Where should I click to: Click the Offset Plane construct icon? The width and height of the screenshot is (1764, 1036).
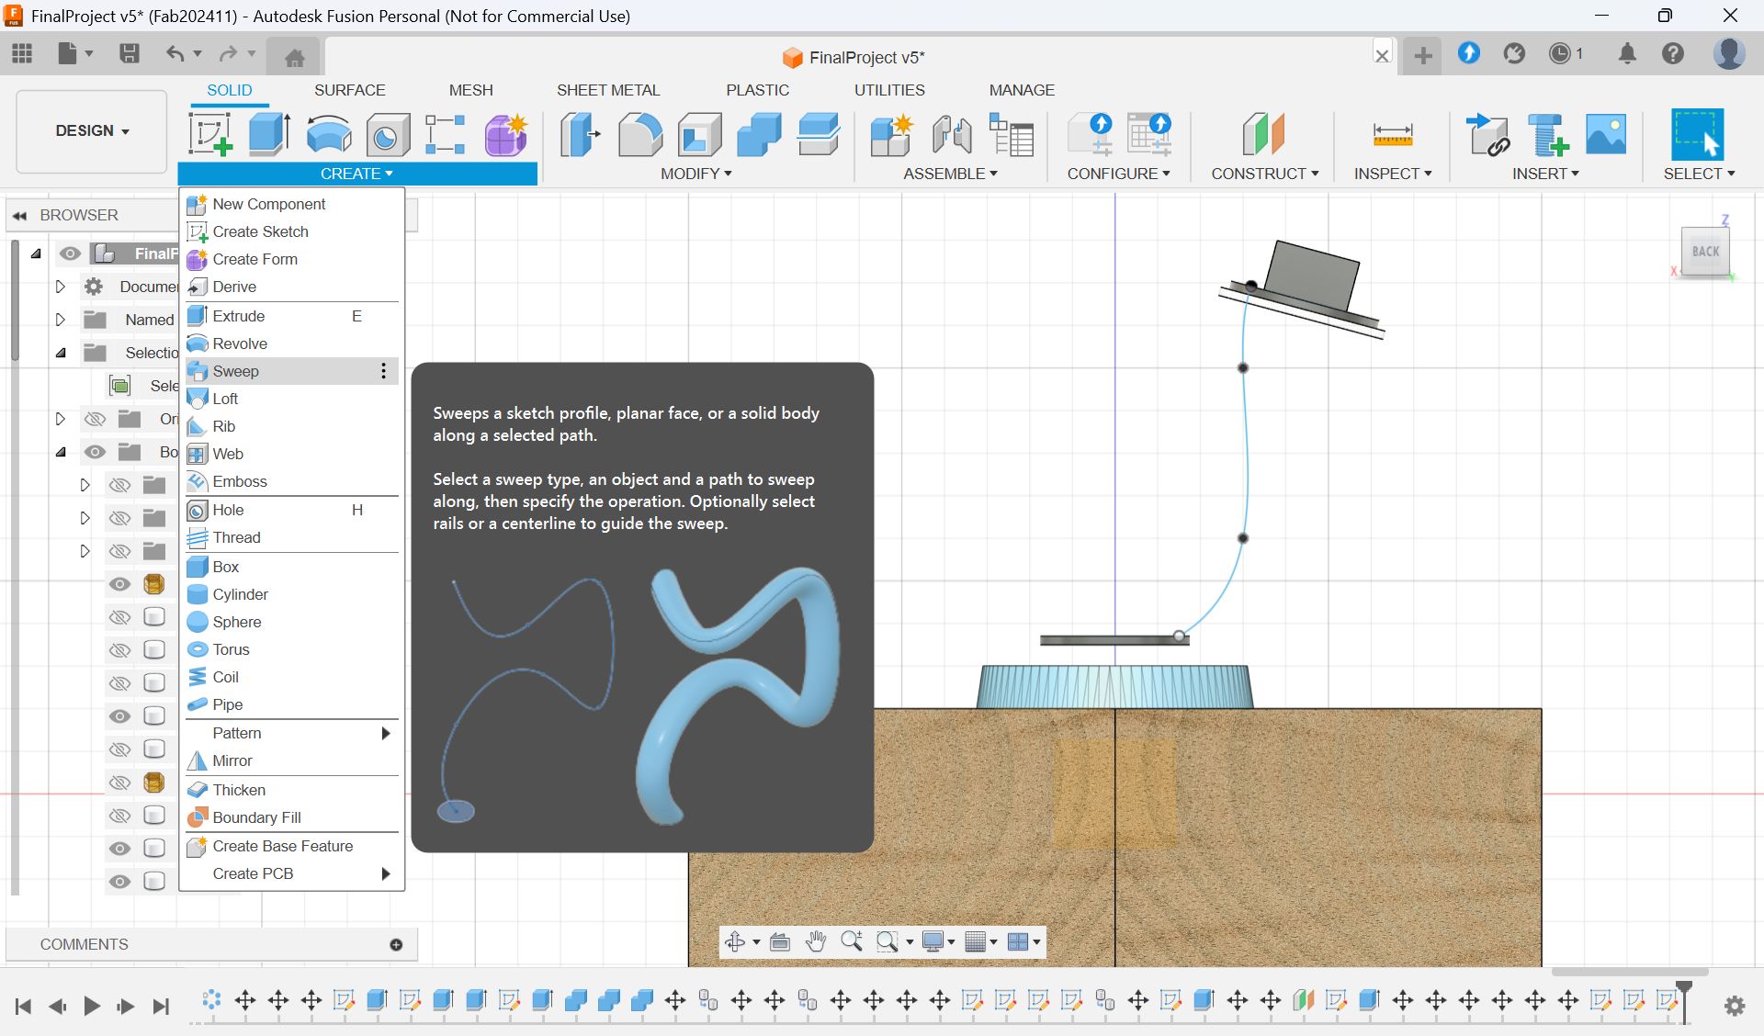pyautogui.click(x=1263, y=134)
